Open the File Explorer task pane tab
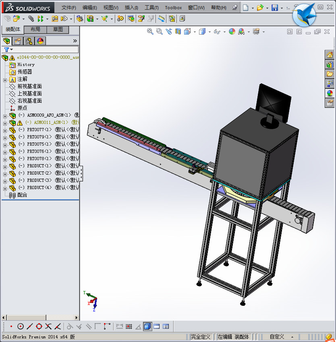Image resolution: width=336 pixels, height=342 pixels. pos(330,74)
